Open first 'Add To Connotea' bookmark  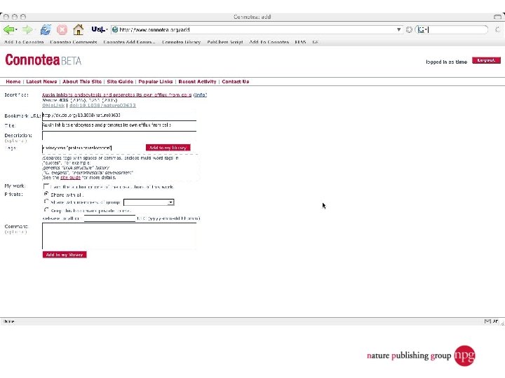pos(24,42)
